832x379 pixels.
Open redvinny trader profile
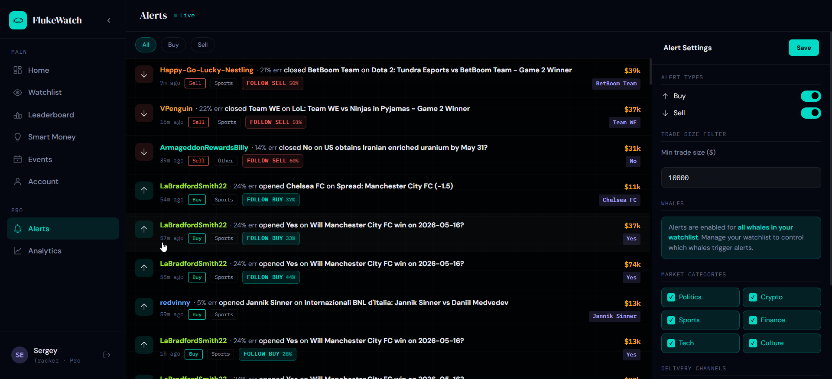pyautogui.click(x=175, y=302)
